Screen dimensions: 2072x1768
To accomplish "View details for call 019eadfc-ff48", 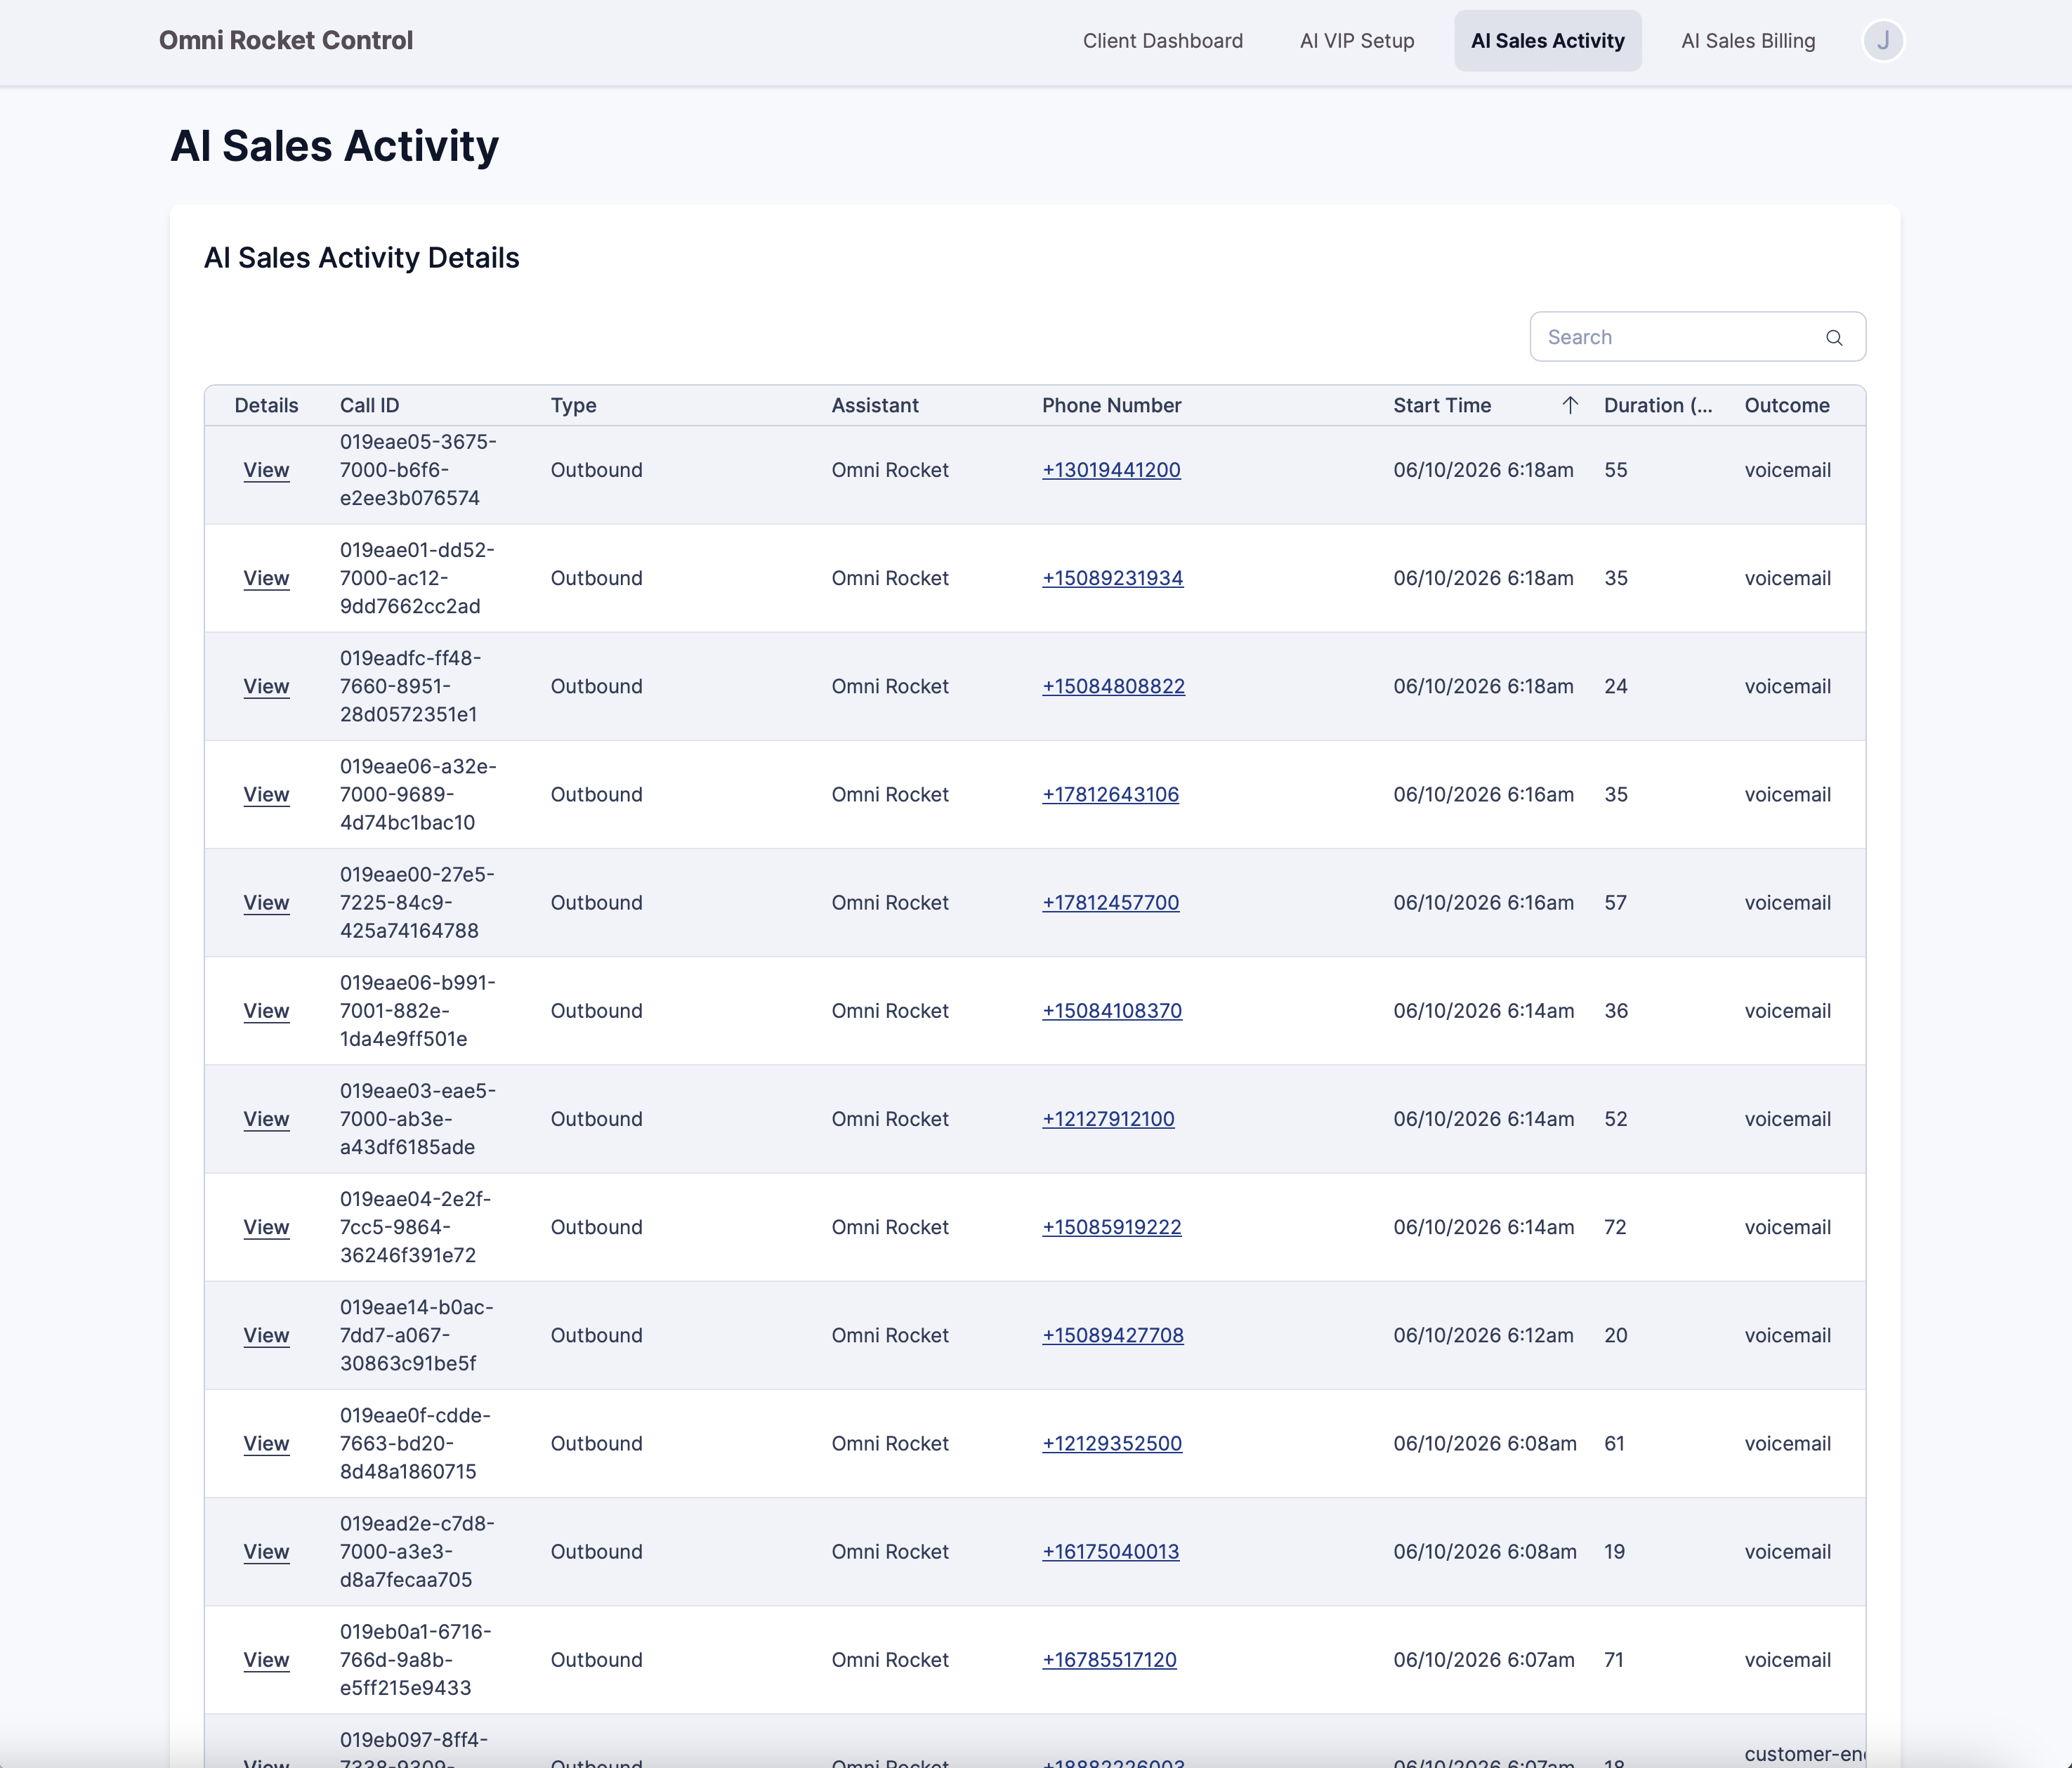I will pyautogui.click(x=266, y=686).
